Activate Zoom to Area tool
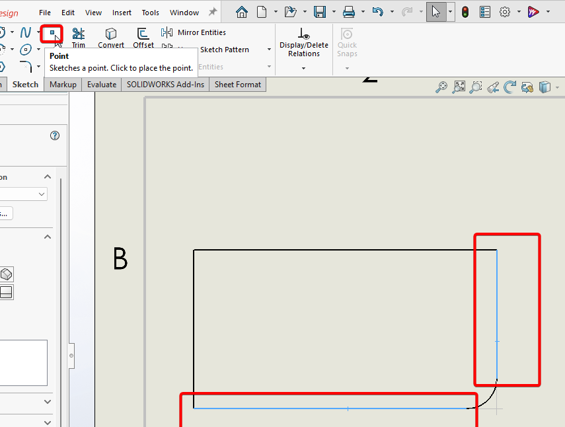Screen dimensions: 565x427 pos(476,87)
